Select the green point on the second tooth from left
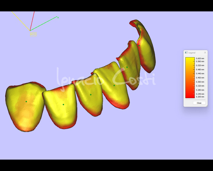 click(x=63, y=104)
